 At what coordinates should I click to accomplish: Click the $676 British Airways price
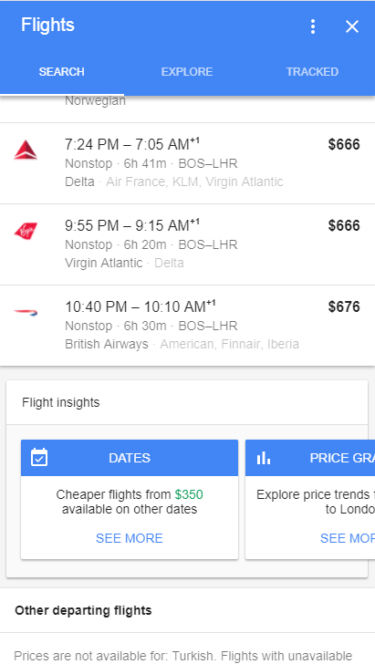coord(344,306)
